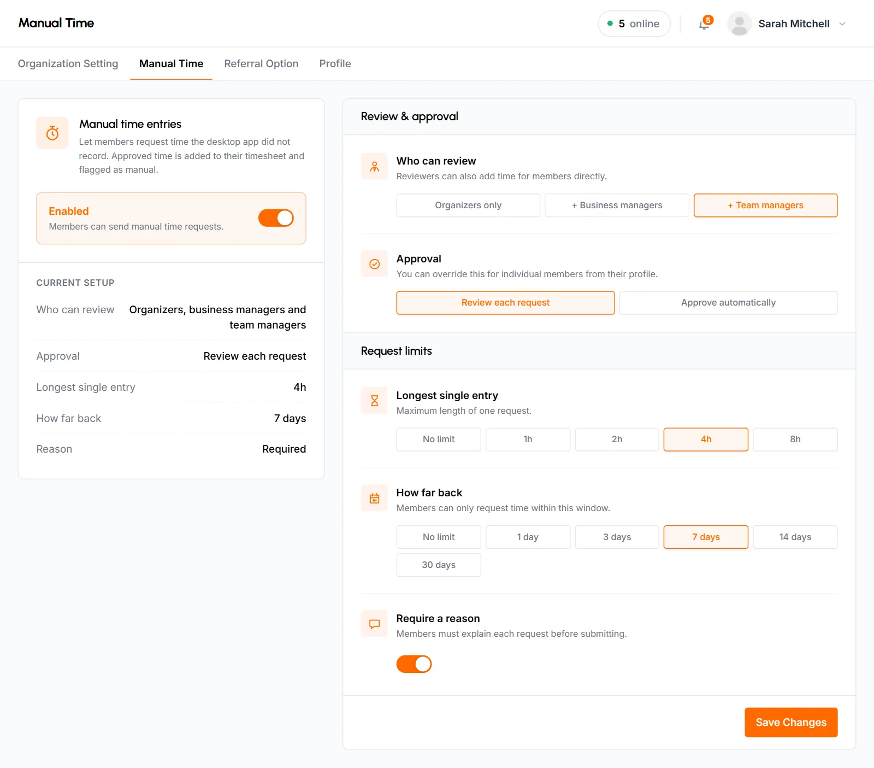The image size is (874, 768).
Task: Click the summary '7 days' value
Action: [x=290, y=418]
